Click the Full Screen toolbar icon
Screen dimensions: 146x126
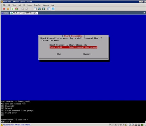(x=39, y=9)
